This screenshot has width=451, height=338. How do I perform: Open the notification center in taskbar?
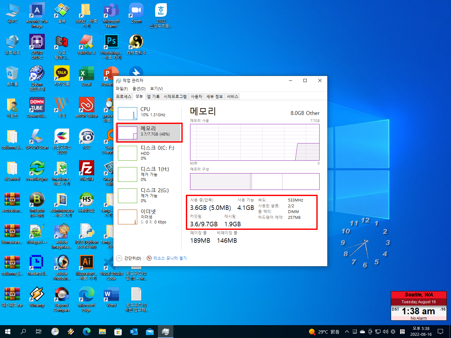click(440, 332)
